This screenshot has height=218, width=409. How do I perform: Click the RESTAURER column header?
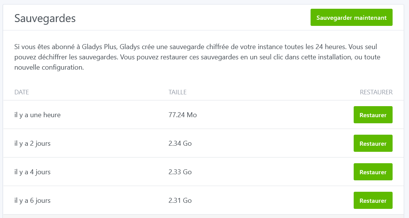click(376, 92)
